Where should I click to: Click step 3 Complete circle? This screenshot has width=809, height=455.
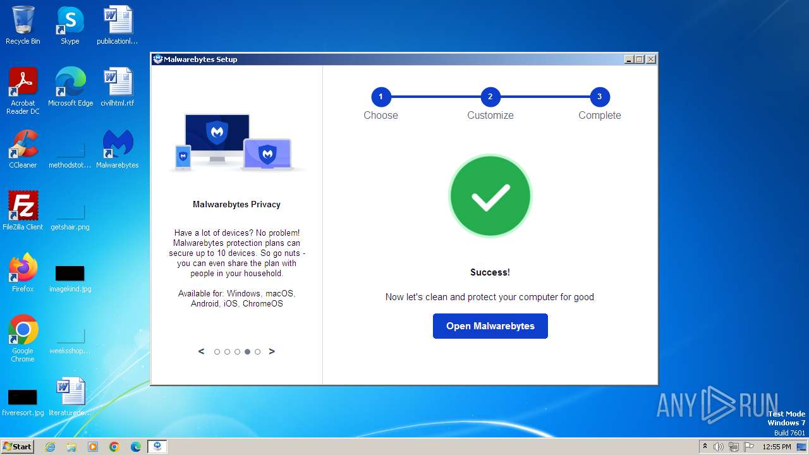pyautogui.click(x=599, y=97)
